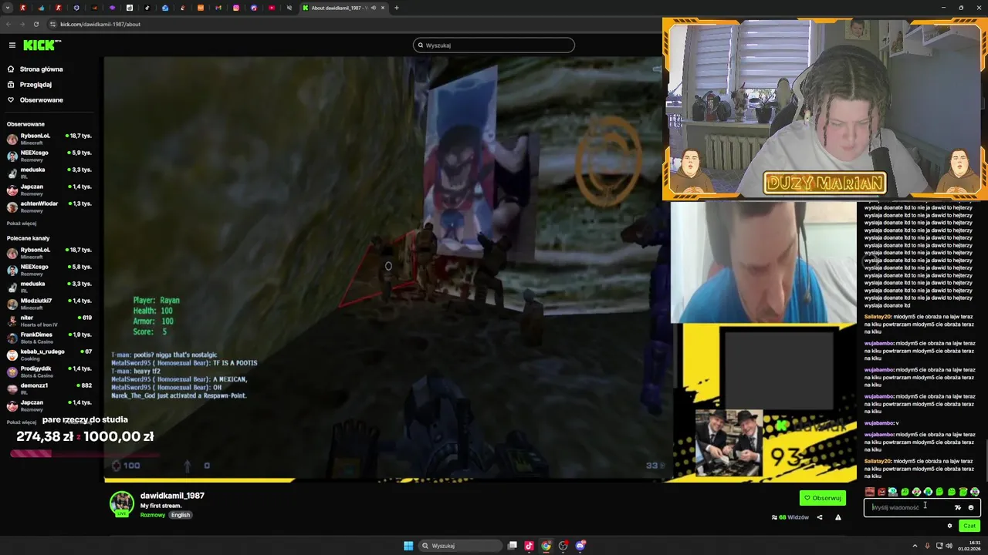
Task: Click the English language tag
Action: (181, 515)
